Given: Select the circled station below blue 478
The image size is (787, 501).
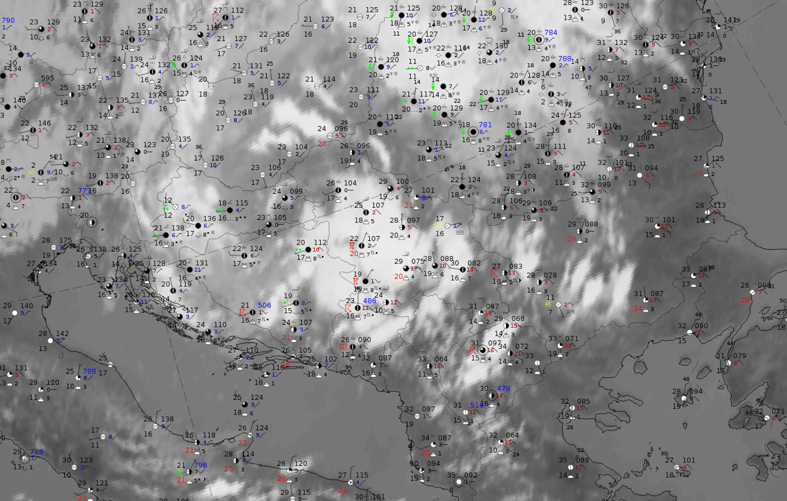Looking at the screenshot, I should pos(491,396).
